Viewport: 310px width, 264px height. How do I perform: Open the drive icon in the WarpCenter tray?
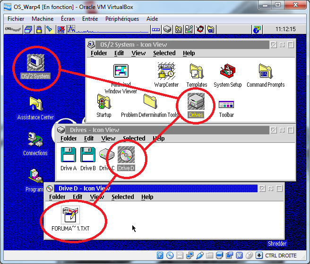167,29
